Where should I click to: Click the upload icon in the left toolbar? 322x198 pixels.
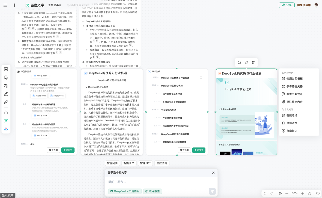pos(6,112)
